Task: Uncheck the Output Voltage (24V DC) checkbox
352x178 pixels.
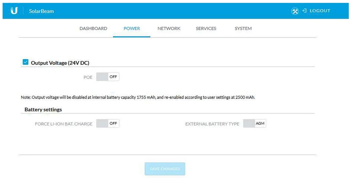Action: click(x=25, y=62)
